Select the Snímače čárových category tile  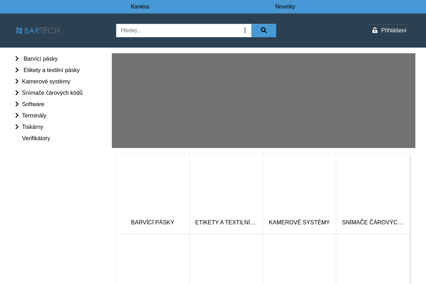point(373,194)
